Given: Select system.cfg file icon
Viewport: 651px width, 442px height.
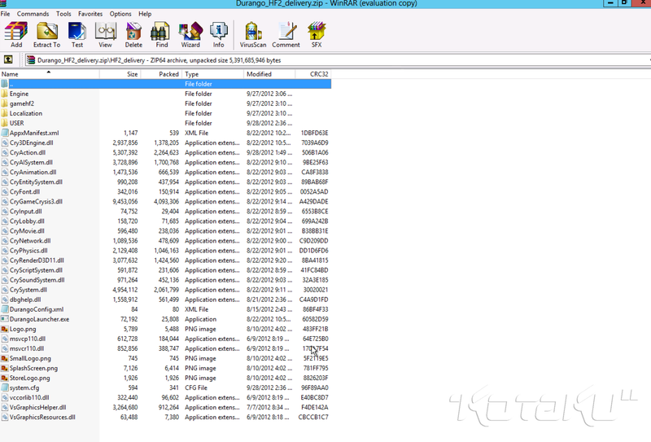Looking at the screenshot, I should pos(5,387).
